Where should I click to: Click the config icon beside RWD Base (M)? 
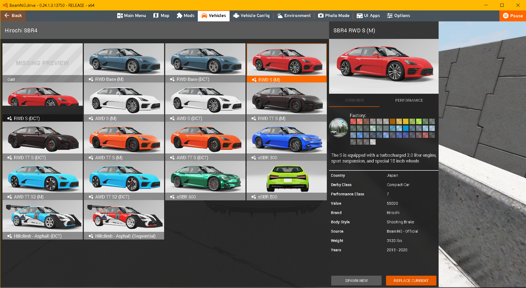pyautogui.click(x=91, y=79)
